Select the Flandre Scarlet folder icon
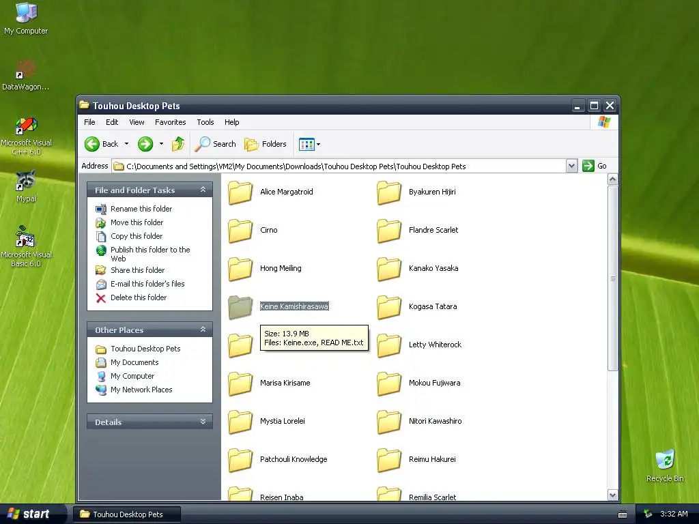699x524 pixels. [x=388, y=231]
